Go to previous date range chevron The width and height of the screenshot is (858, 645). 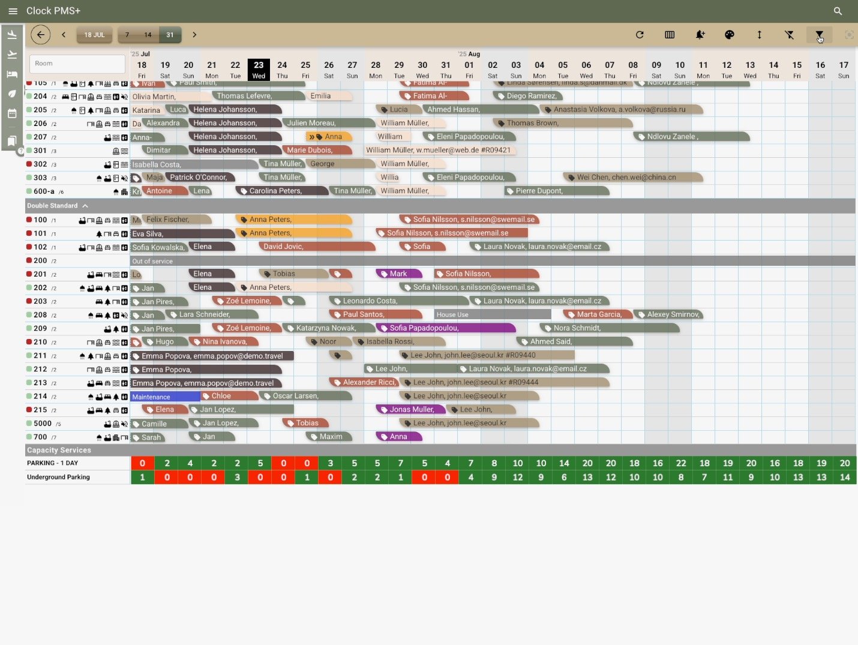pyautogui.click(x=64, y=35)
